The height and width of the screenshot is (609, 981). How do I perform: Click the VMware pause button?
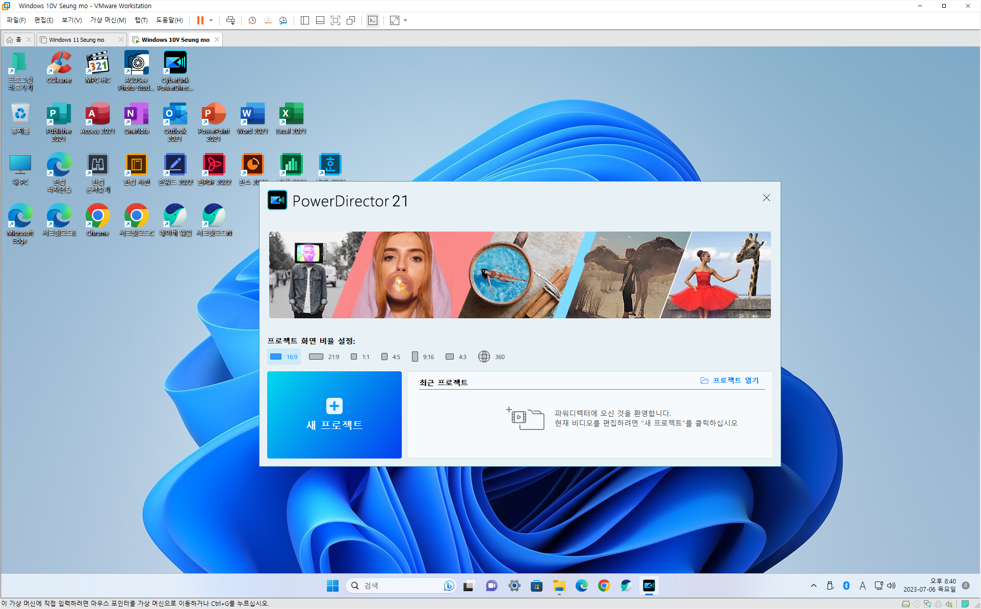200,20
